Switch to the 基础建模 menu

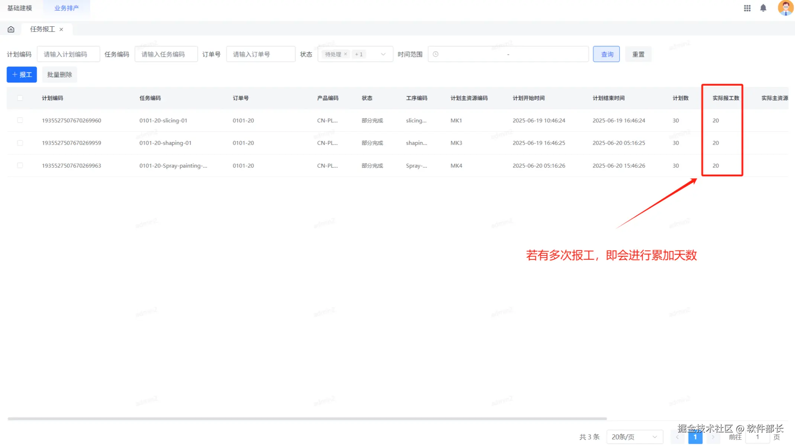pos(20,8)
